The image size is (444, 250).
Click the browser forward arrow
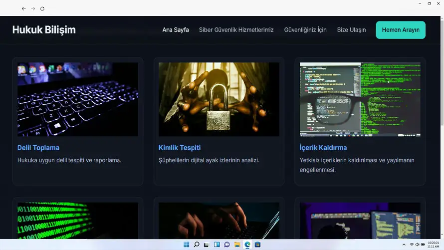[33, 8]
